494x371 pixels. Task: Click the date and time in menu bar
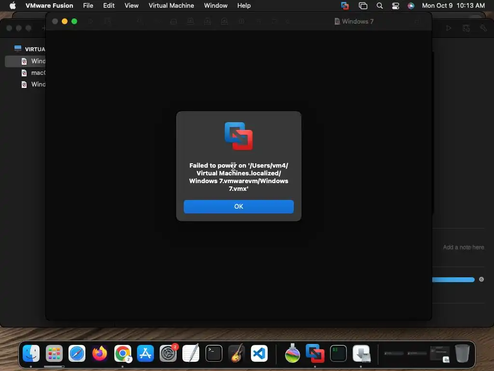pos(453,5)
